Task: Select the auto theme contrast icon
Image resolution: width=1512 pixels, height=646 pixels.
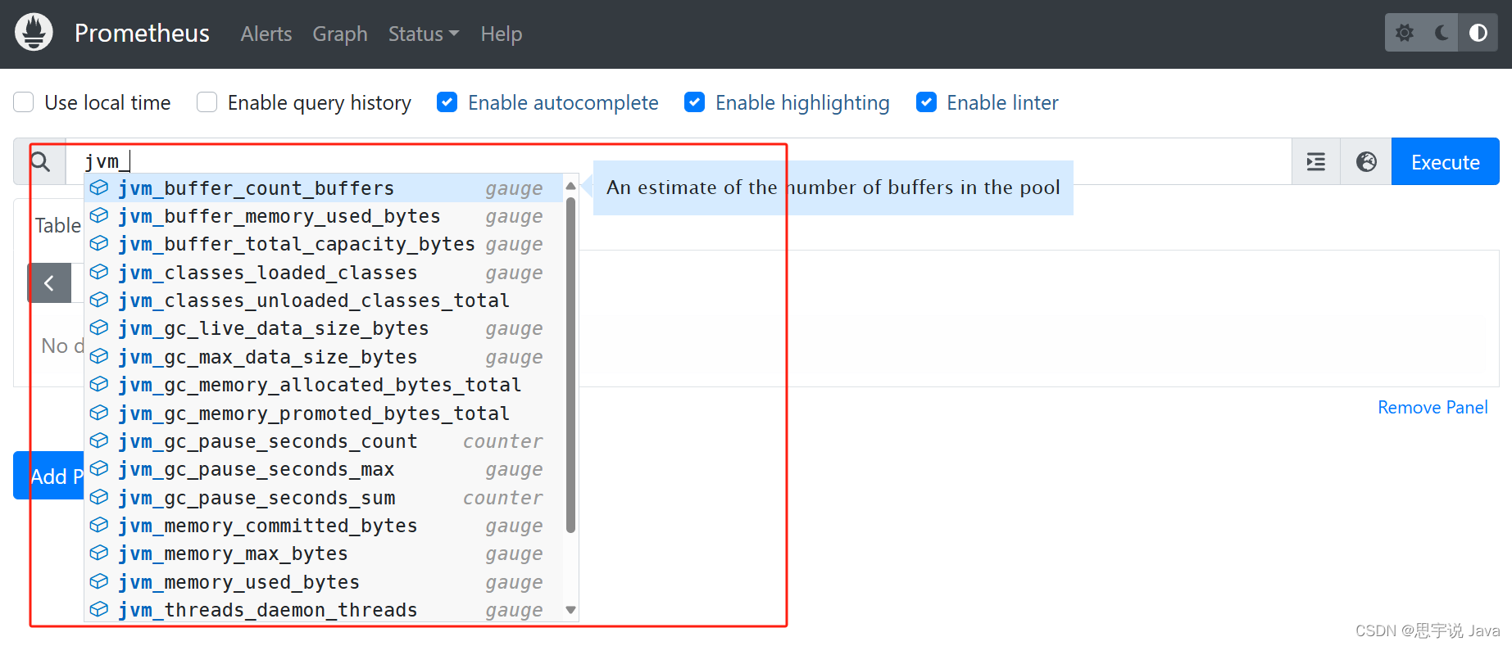Action: (x=1478, y=33)
